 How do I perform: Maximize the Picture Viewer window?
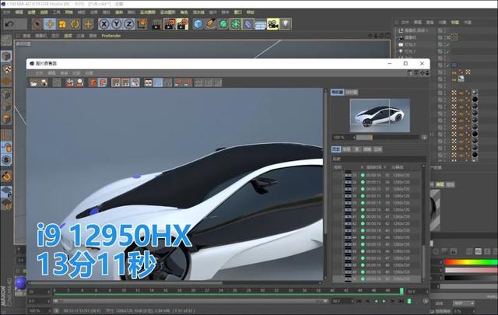(405, 63)
